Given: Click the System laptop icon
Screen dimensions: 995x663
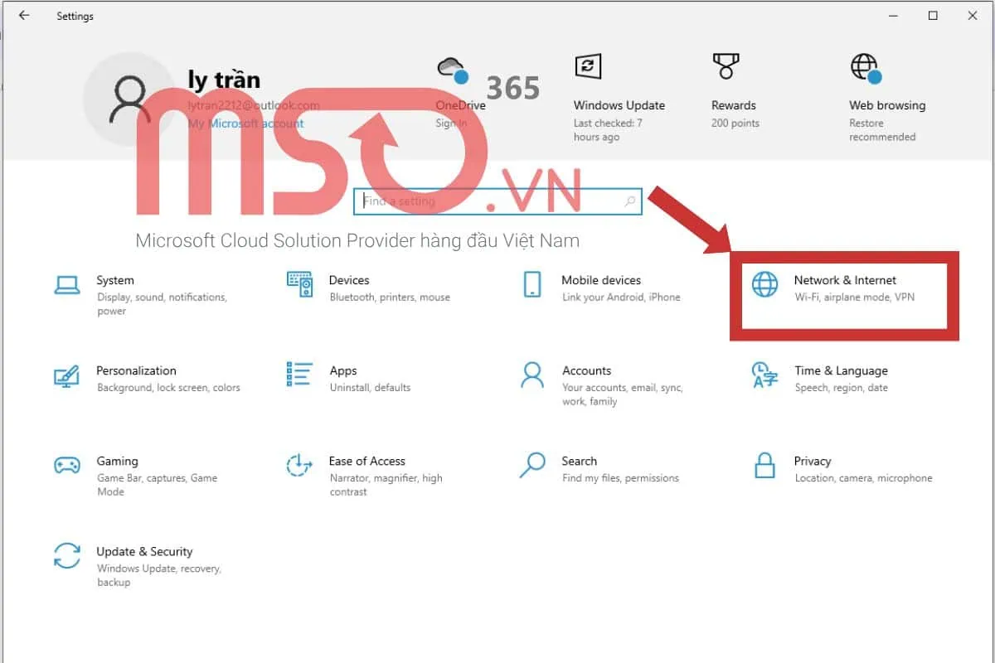Looking at the screenshot, I should (x=66, y=284).
